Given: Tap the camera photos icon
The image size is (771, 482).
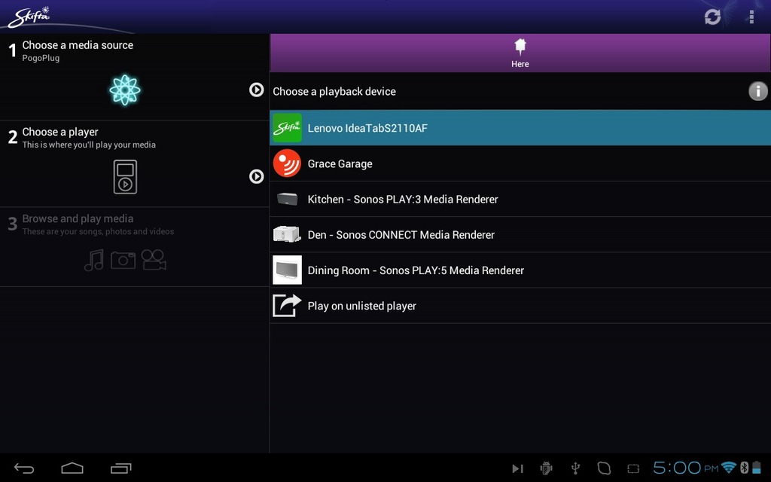Looking at the screenshot, I should 123,260.
